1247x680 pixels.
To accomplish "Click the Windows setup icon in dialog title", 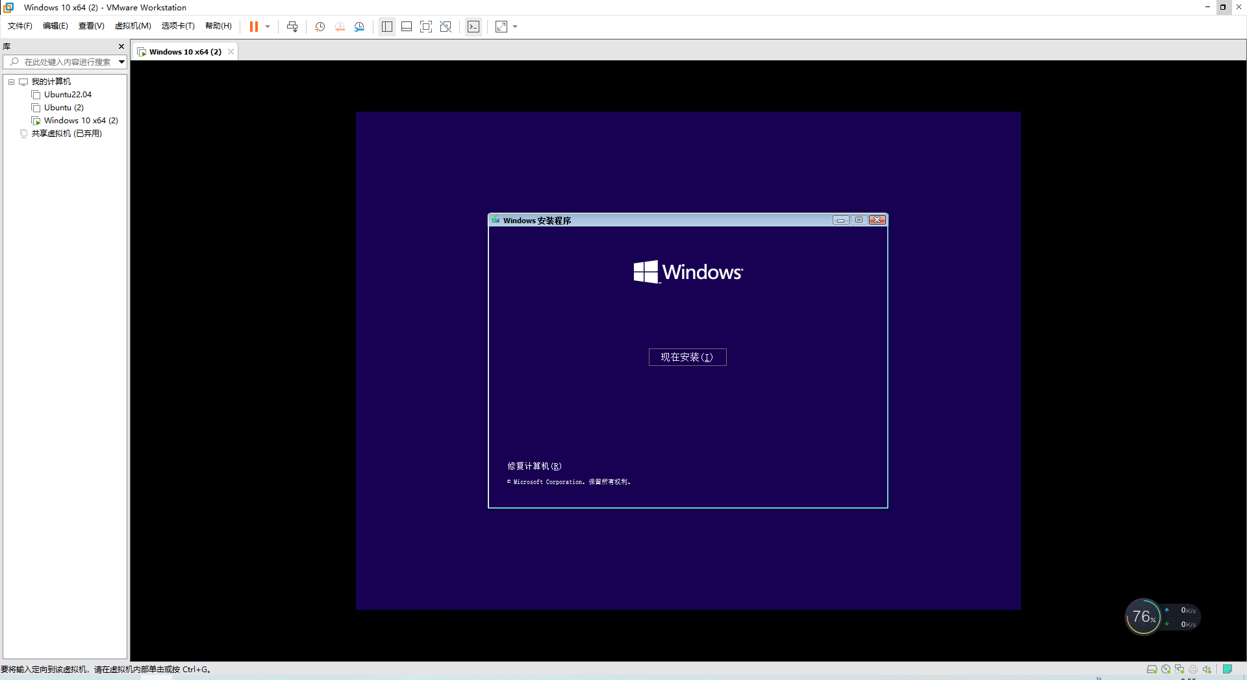I will (496, 220).
